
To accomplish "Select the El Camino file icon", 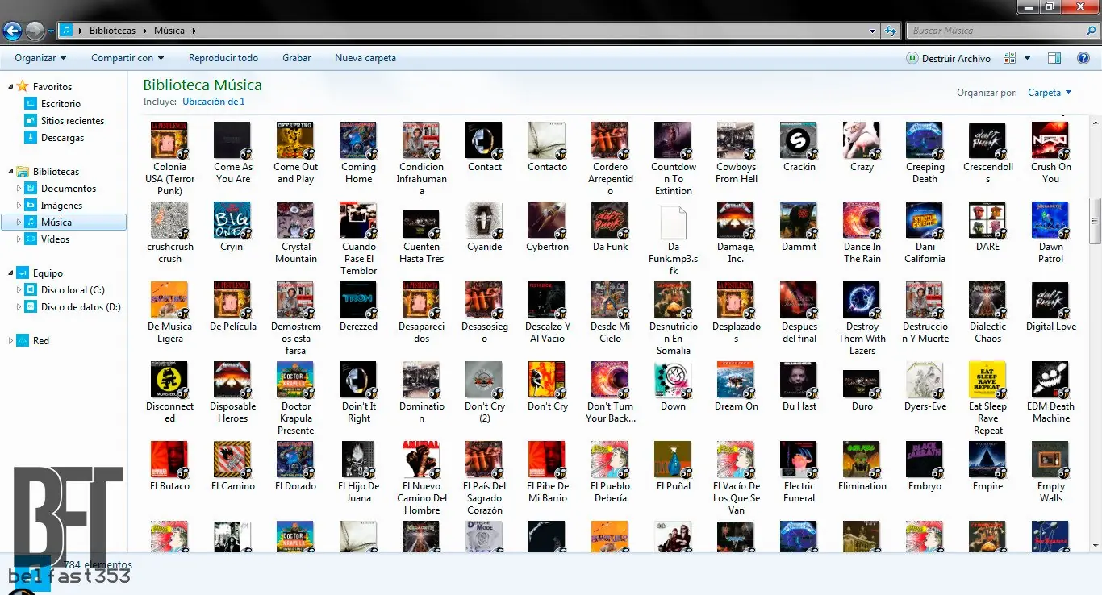I will tap(232, 460).
